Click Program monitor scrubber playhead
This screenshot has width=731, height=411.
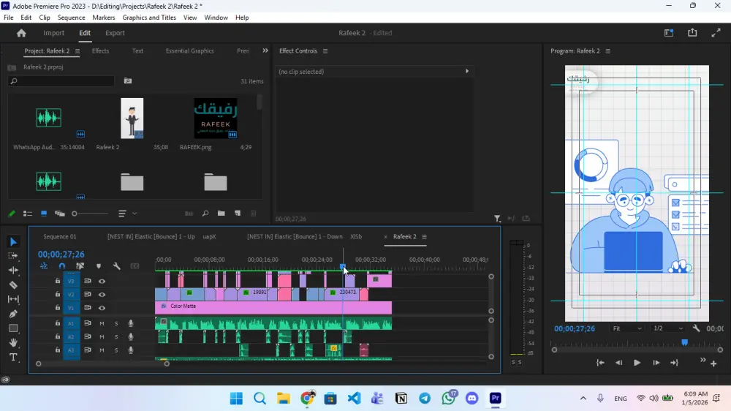[684, 343]
